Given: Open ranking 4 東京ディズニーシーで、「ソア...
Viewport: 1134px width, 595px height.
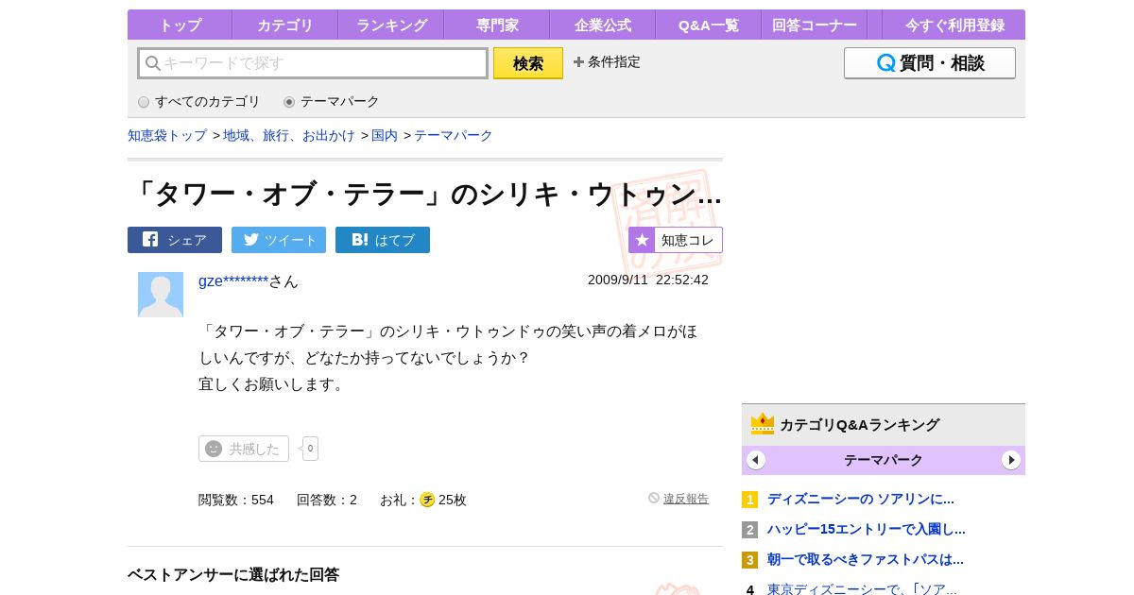Looking at the screenshot, I should point(862,589).
